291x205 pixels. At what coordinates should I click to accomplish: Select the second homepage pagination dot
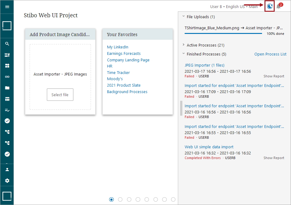point(120,199)
